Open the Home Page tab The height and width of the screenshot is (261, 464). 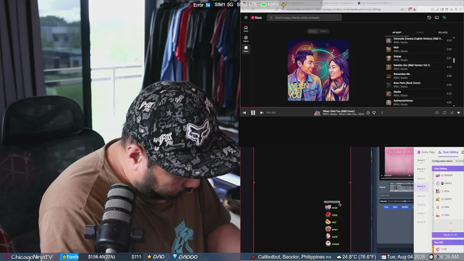tap(426, 152)
